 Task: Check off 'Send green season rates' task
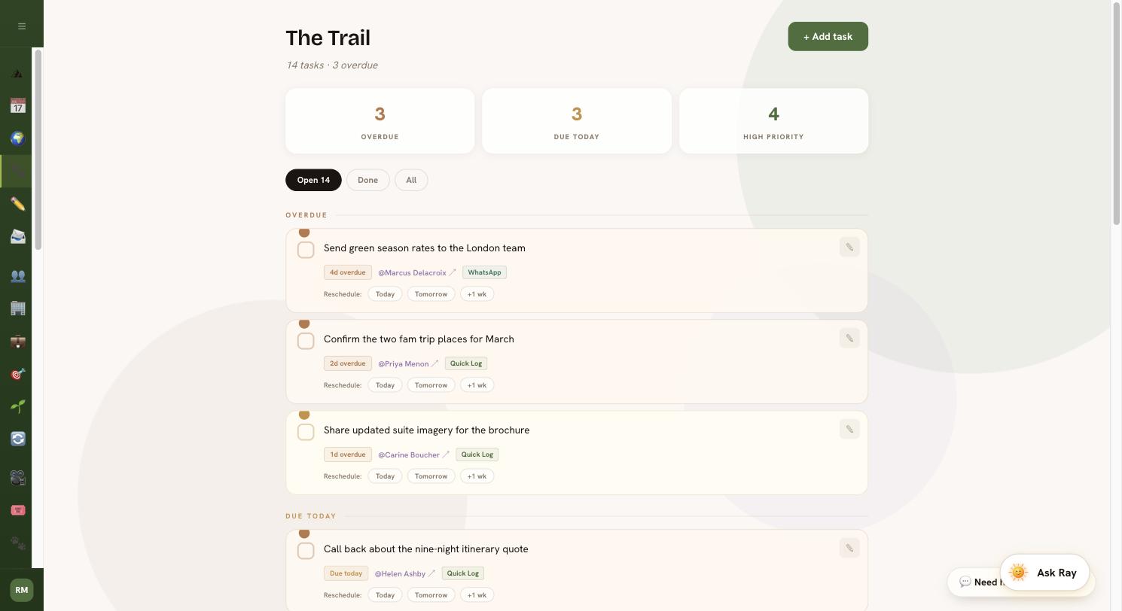coord(306,250)
